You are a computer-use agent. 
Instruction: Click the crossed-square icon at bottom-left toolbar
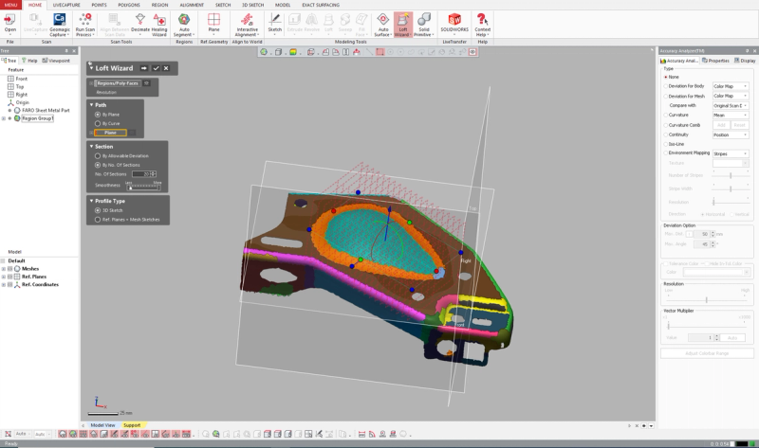[x=8, y=434]
